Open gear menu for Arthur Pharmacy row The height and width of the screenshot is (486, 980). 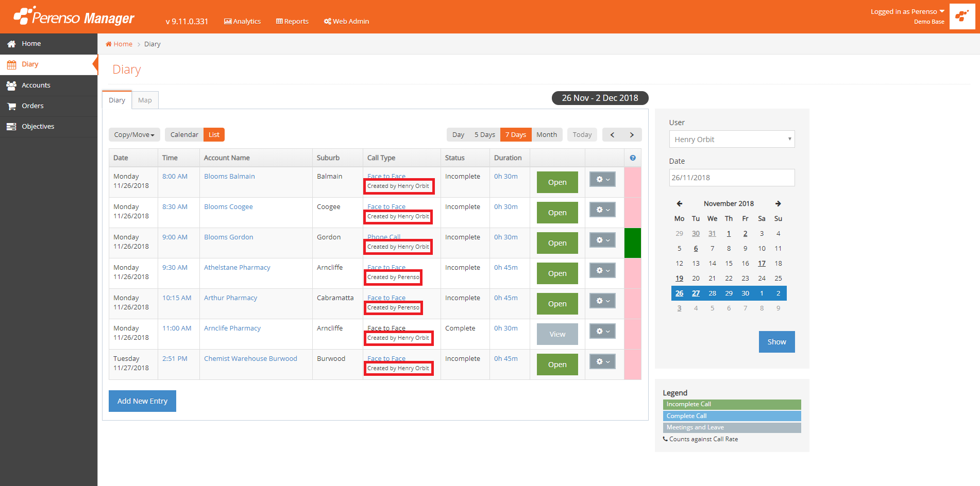[x=602, y=301]
